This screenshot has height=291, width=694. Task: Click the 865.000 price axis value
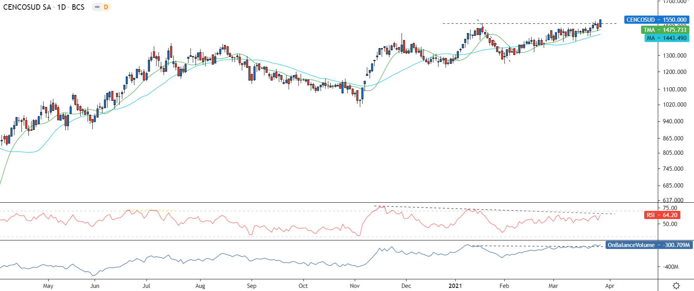[673, 138]
